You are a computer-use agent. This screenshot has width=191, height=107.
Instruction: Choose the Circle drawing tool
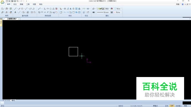(22, 9)
